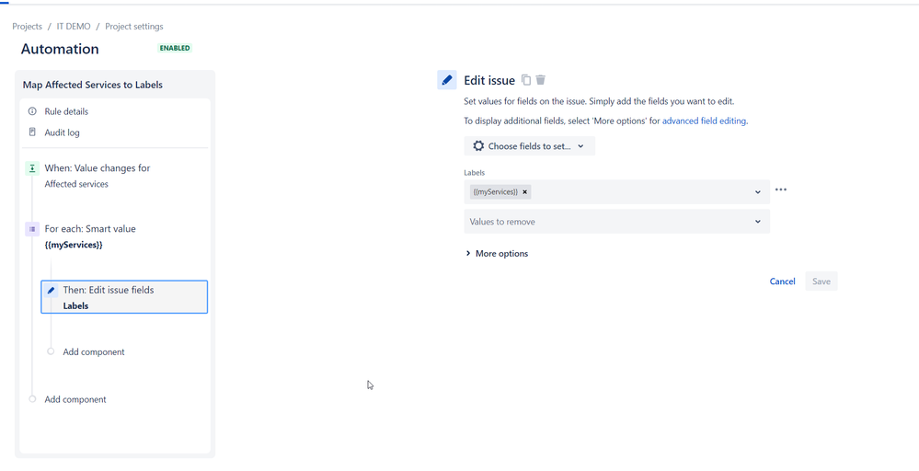Remove the {{myServices}} tag with its x

pos(525,191)
